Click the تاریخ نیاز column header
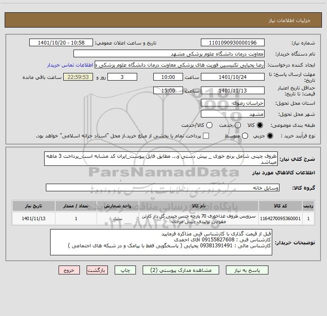The width and height of the screenshot is (327, 316). (x=34, y=206)
